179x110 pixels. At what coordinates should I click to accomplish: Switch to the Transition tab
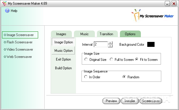pos(107,34)
